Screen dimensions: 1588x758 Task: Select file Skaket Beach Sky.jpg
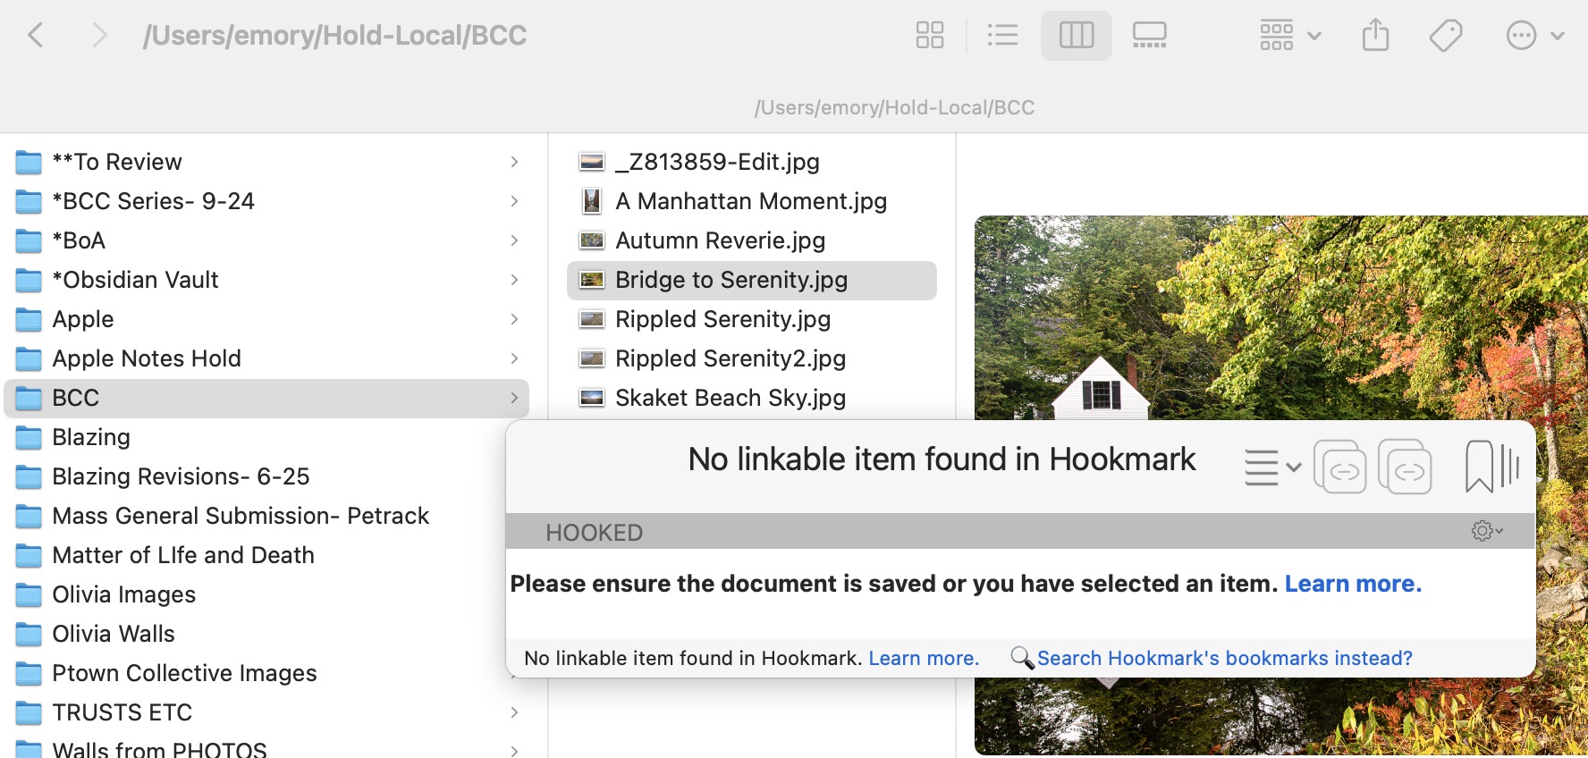pyautogui.click(x=752, y=398)
